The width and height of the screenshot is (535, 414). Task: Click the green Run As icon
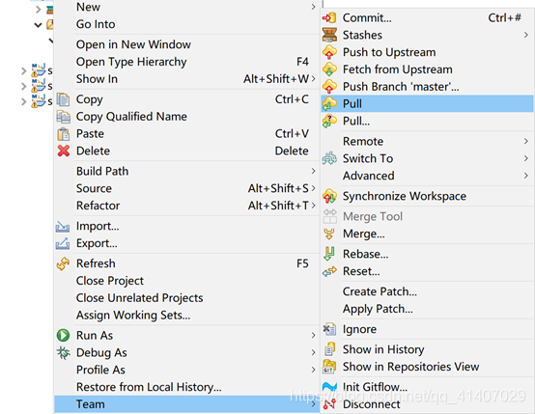pos(63,335)
